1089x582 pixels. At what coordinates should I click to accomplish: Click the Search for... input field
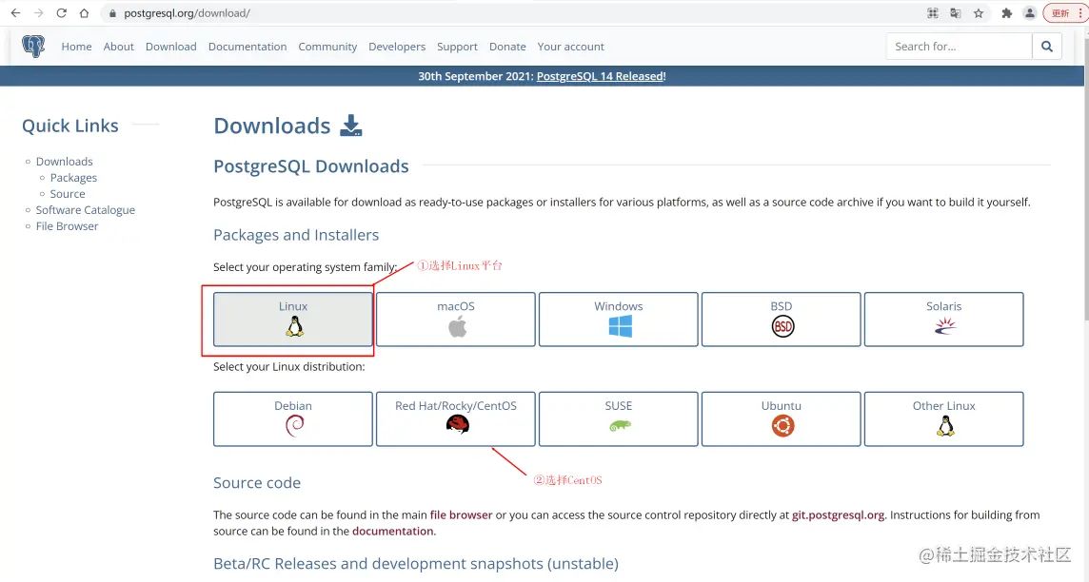[960, 47]
